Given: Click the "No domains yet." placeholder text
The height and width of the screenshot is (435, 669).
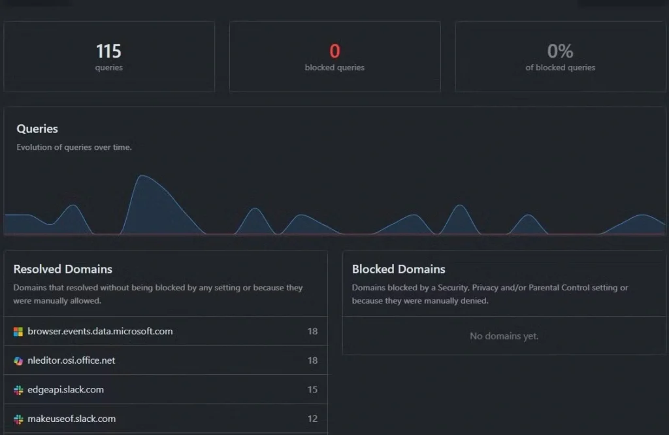Looking at the screenshot, I should (504, 336).
